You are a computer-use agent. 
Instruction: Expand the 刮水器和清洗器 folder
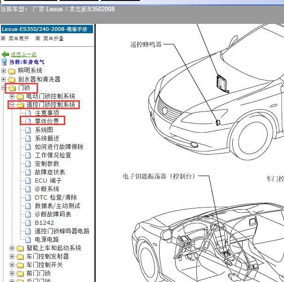pos(3,79)
